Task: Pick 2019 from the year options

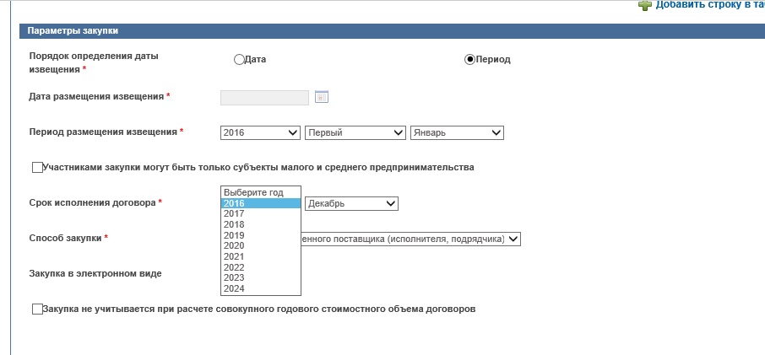Action: click(x=260, y=235)
